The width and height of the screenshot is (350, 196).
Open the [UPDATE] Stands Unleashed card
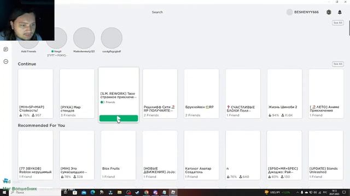point(326,155)
